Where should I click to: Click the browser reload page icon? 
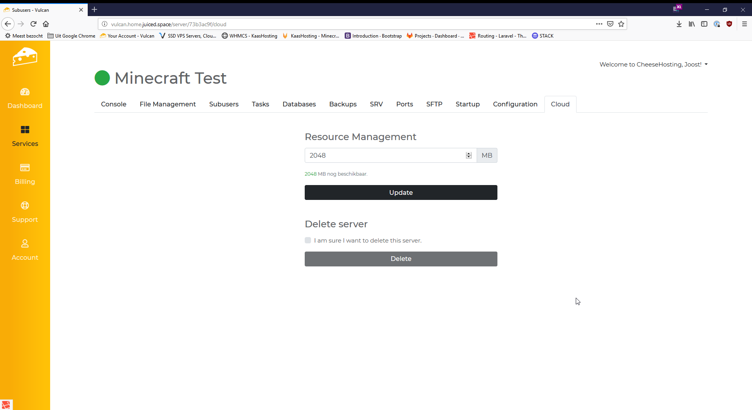coord(34,24)
